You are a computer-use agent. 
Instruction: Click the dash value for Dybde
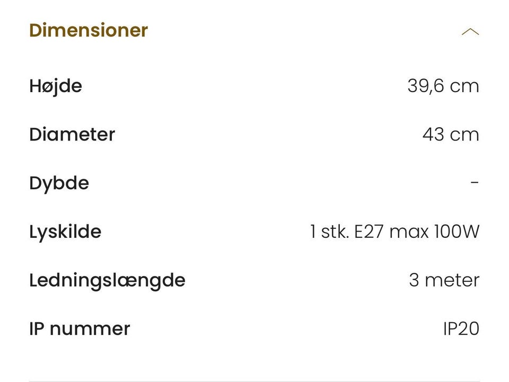coord(475,183)
